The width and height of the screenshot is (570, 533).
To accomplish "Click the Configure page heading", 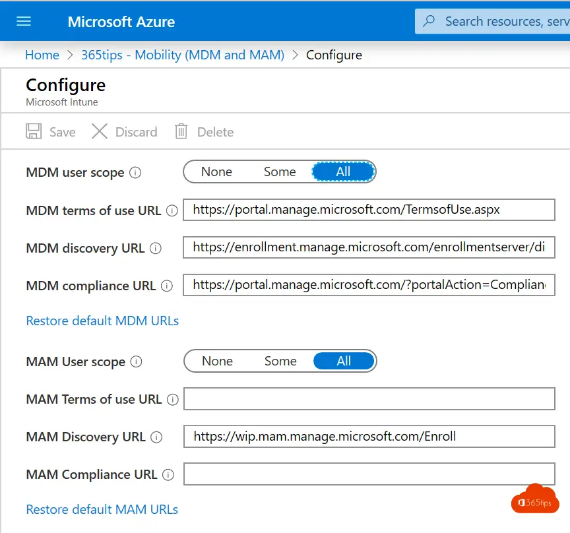I will (66, 86).
